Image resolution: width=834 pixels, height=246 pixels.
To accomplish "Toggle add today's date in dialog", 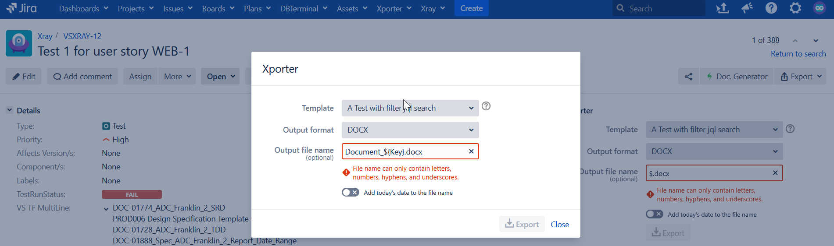I will tap(351, 193).
